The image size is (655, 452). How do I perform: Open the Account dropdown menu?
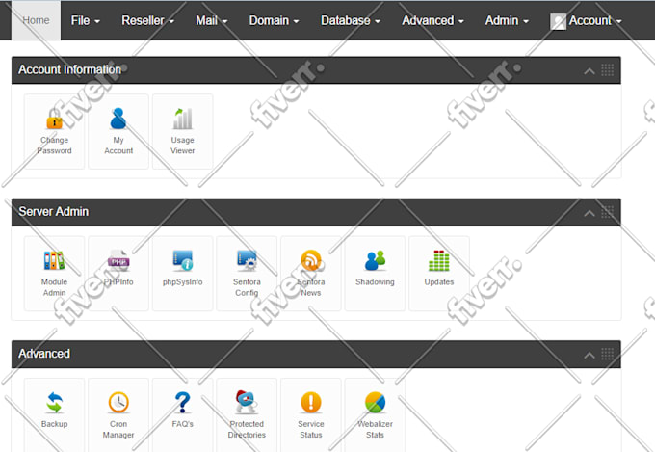coord(586,20)
